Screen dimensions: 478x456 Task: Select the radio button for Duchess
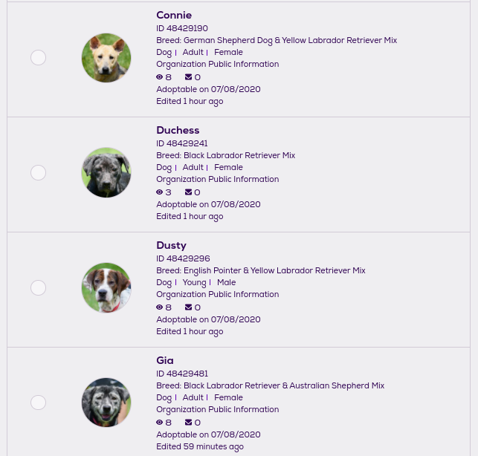[39, 173]
